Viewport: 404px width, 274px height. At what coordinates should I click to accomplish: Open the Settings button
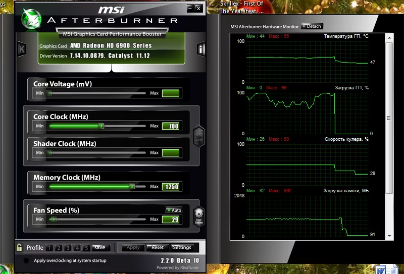click(182, 247)
